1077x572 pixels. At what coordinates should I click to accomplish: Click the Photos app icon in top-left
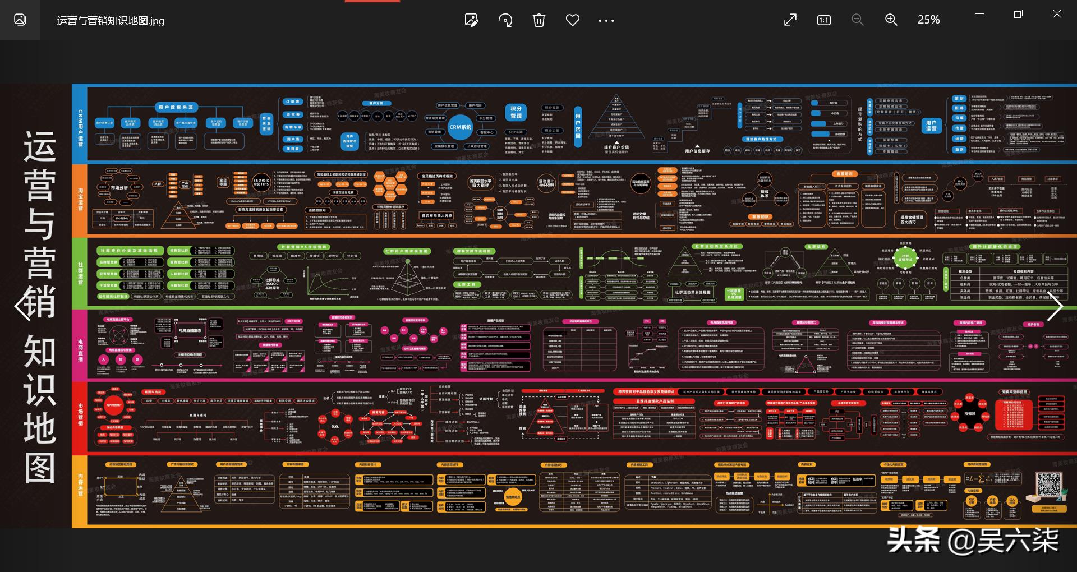tap(20, 20)
